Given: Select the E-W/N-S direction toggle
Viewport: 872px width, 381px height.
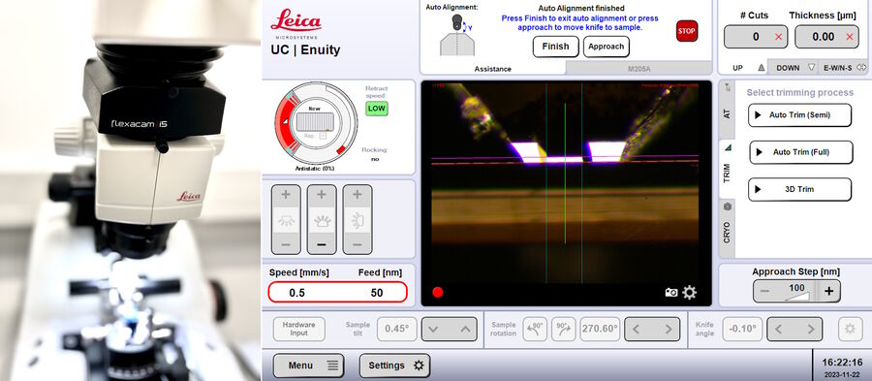Looking at the screenshot, I should point(845,67).
